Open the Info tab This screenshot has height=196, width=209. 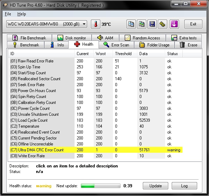point(57,45)
